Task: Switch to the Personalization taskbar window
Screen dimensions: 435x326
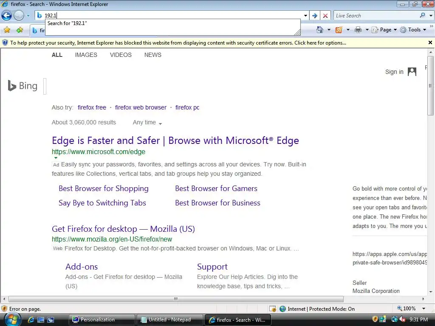Action: coord(102,320)
